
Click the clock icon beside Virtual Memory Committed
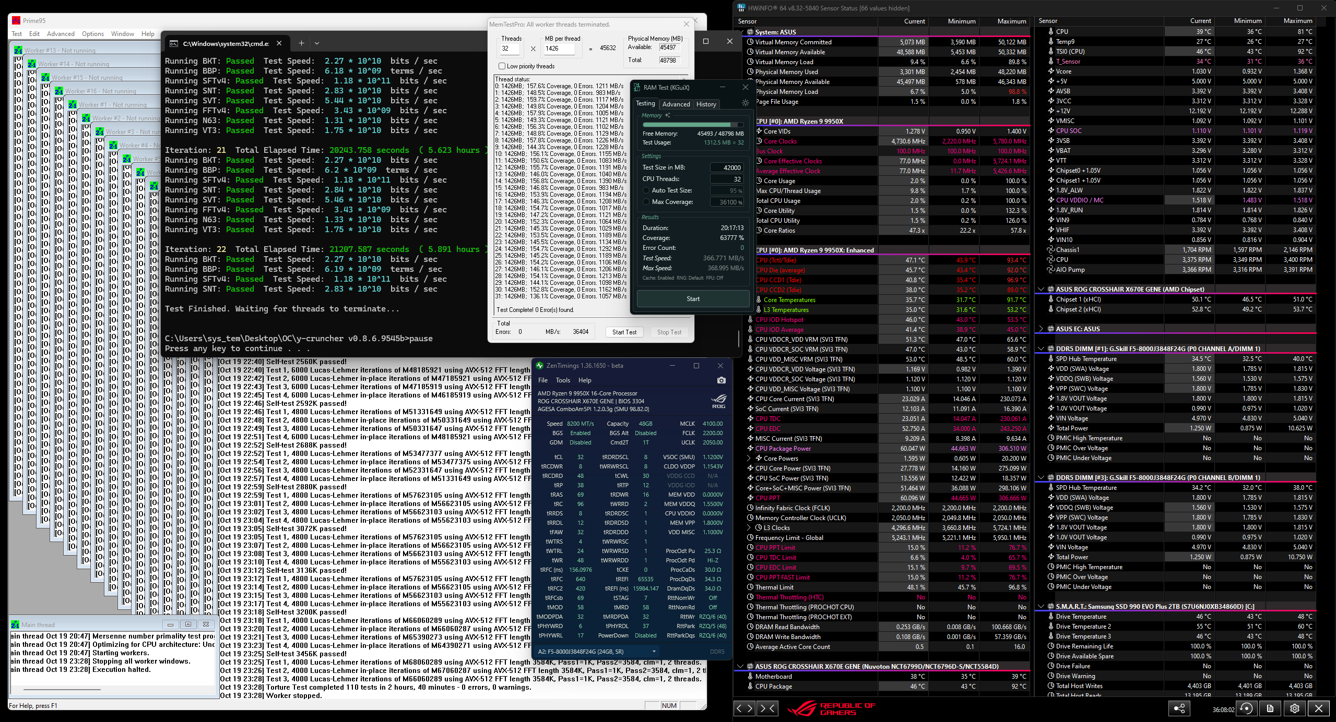point(750,42)
